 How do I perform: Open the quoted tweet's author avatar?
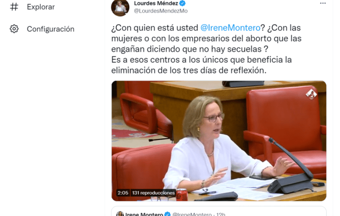(120, 214)
